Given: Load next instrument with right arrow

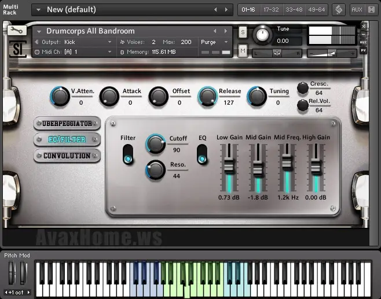Looking at the screenshot, I should [x=226, y=31].
